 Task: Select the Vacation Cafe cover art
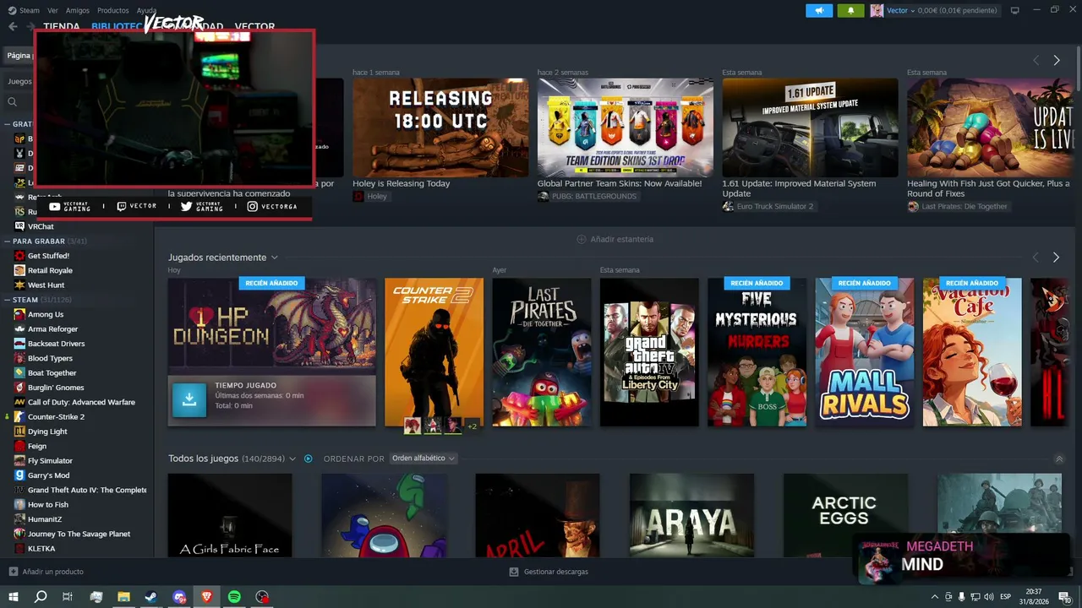pyautogui.click(x=972, y=352)
